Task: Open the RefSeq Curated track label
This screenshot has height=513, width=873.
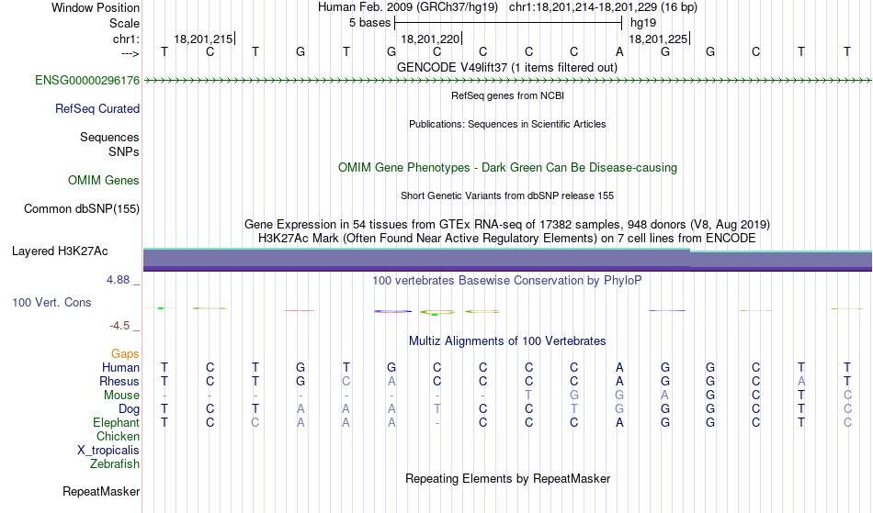Action: point(97,109)
